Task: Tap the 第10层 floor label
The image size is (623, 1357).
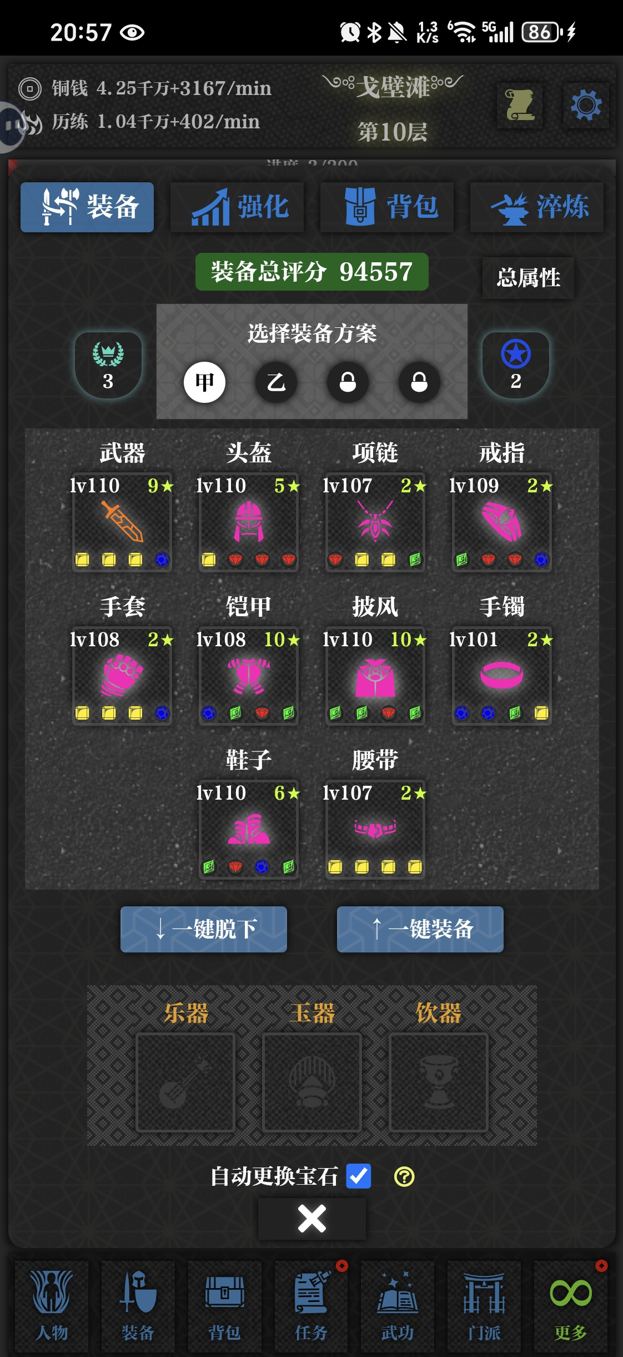Action: pos(393,132)
